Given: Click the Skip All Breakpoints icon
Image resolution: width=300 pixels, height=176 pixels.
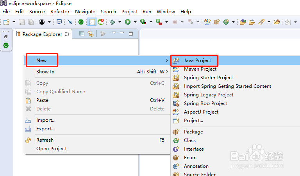Looking at the screenshot, I should click(70, 22).
